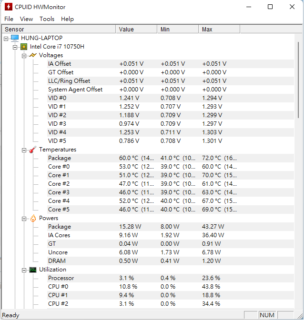Viewport: 305px width, 321px height.
Task: Select the Temperatures label
Action: (x=58, y=150)
